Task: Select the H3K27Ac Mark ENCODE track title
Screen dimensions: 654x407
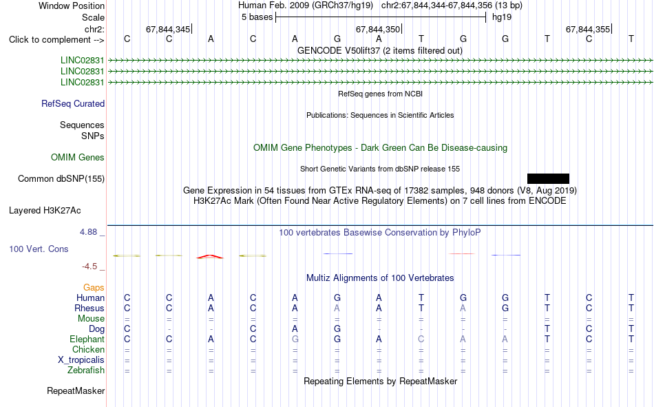Action: pyautogui.click(x=380, y=201)
